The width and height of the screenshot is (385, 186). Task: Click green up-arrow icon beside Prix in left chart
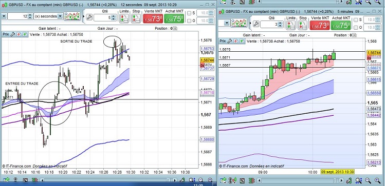[25, 34]
